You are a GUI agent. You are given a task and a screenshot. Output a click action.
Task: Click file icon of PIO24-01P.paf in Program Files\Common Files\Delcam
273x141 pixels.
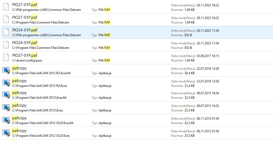6,45
